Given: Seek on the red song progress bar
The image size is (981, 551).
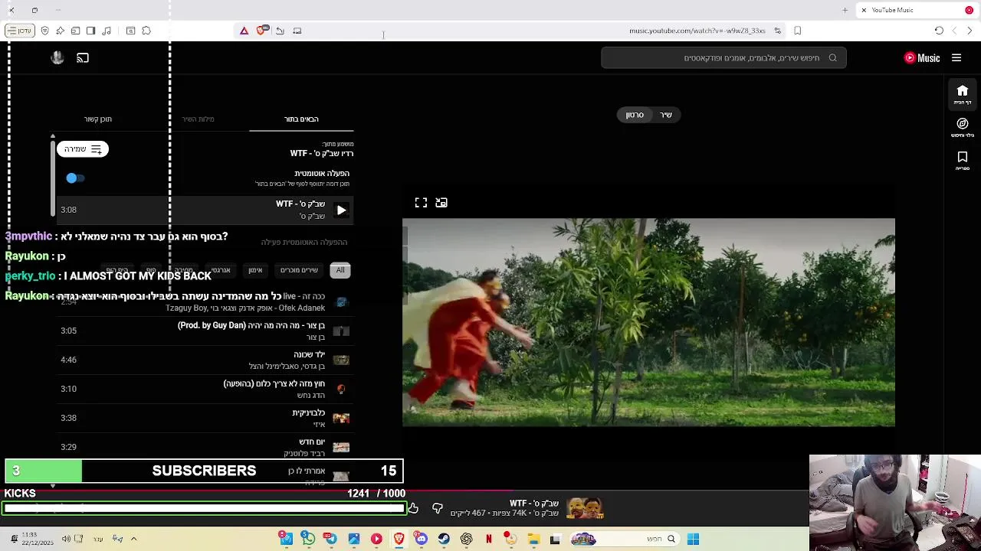Looking at the screenshot, I should [490, 492].
